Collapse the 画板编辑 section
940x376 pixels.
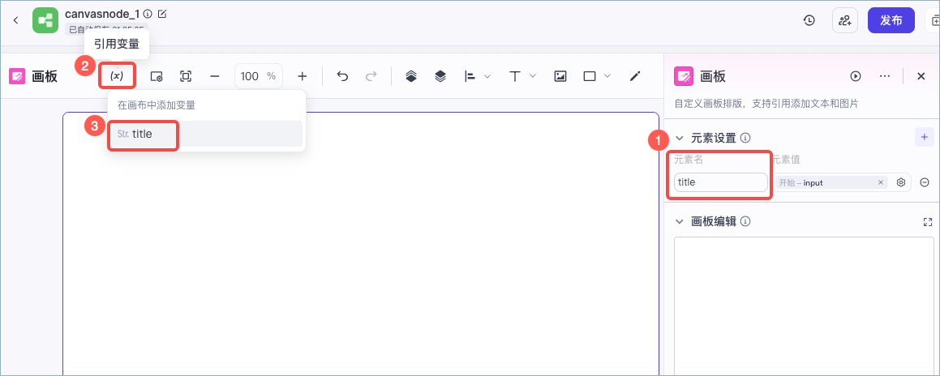(x=680, y=221)
